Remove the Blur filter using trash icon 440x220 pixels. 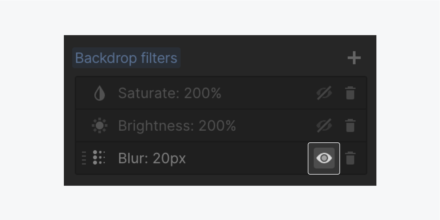tap(350, 158)
